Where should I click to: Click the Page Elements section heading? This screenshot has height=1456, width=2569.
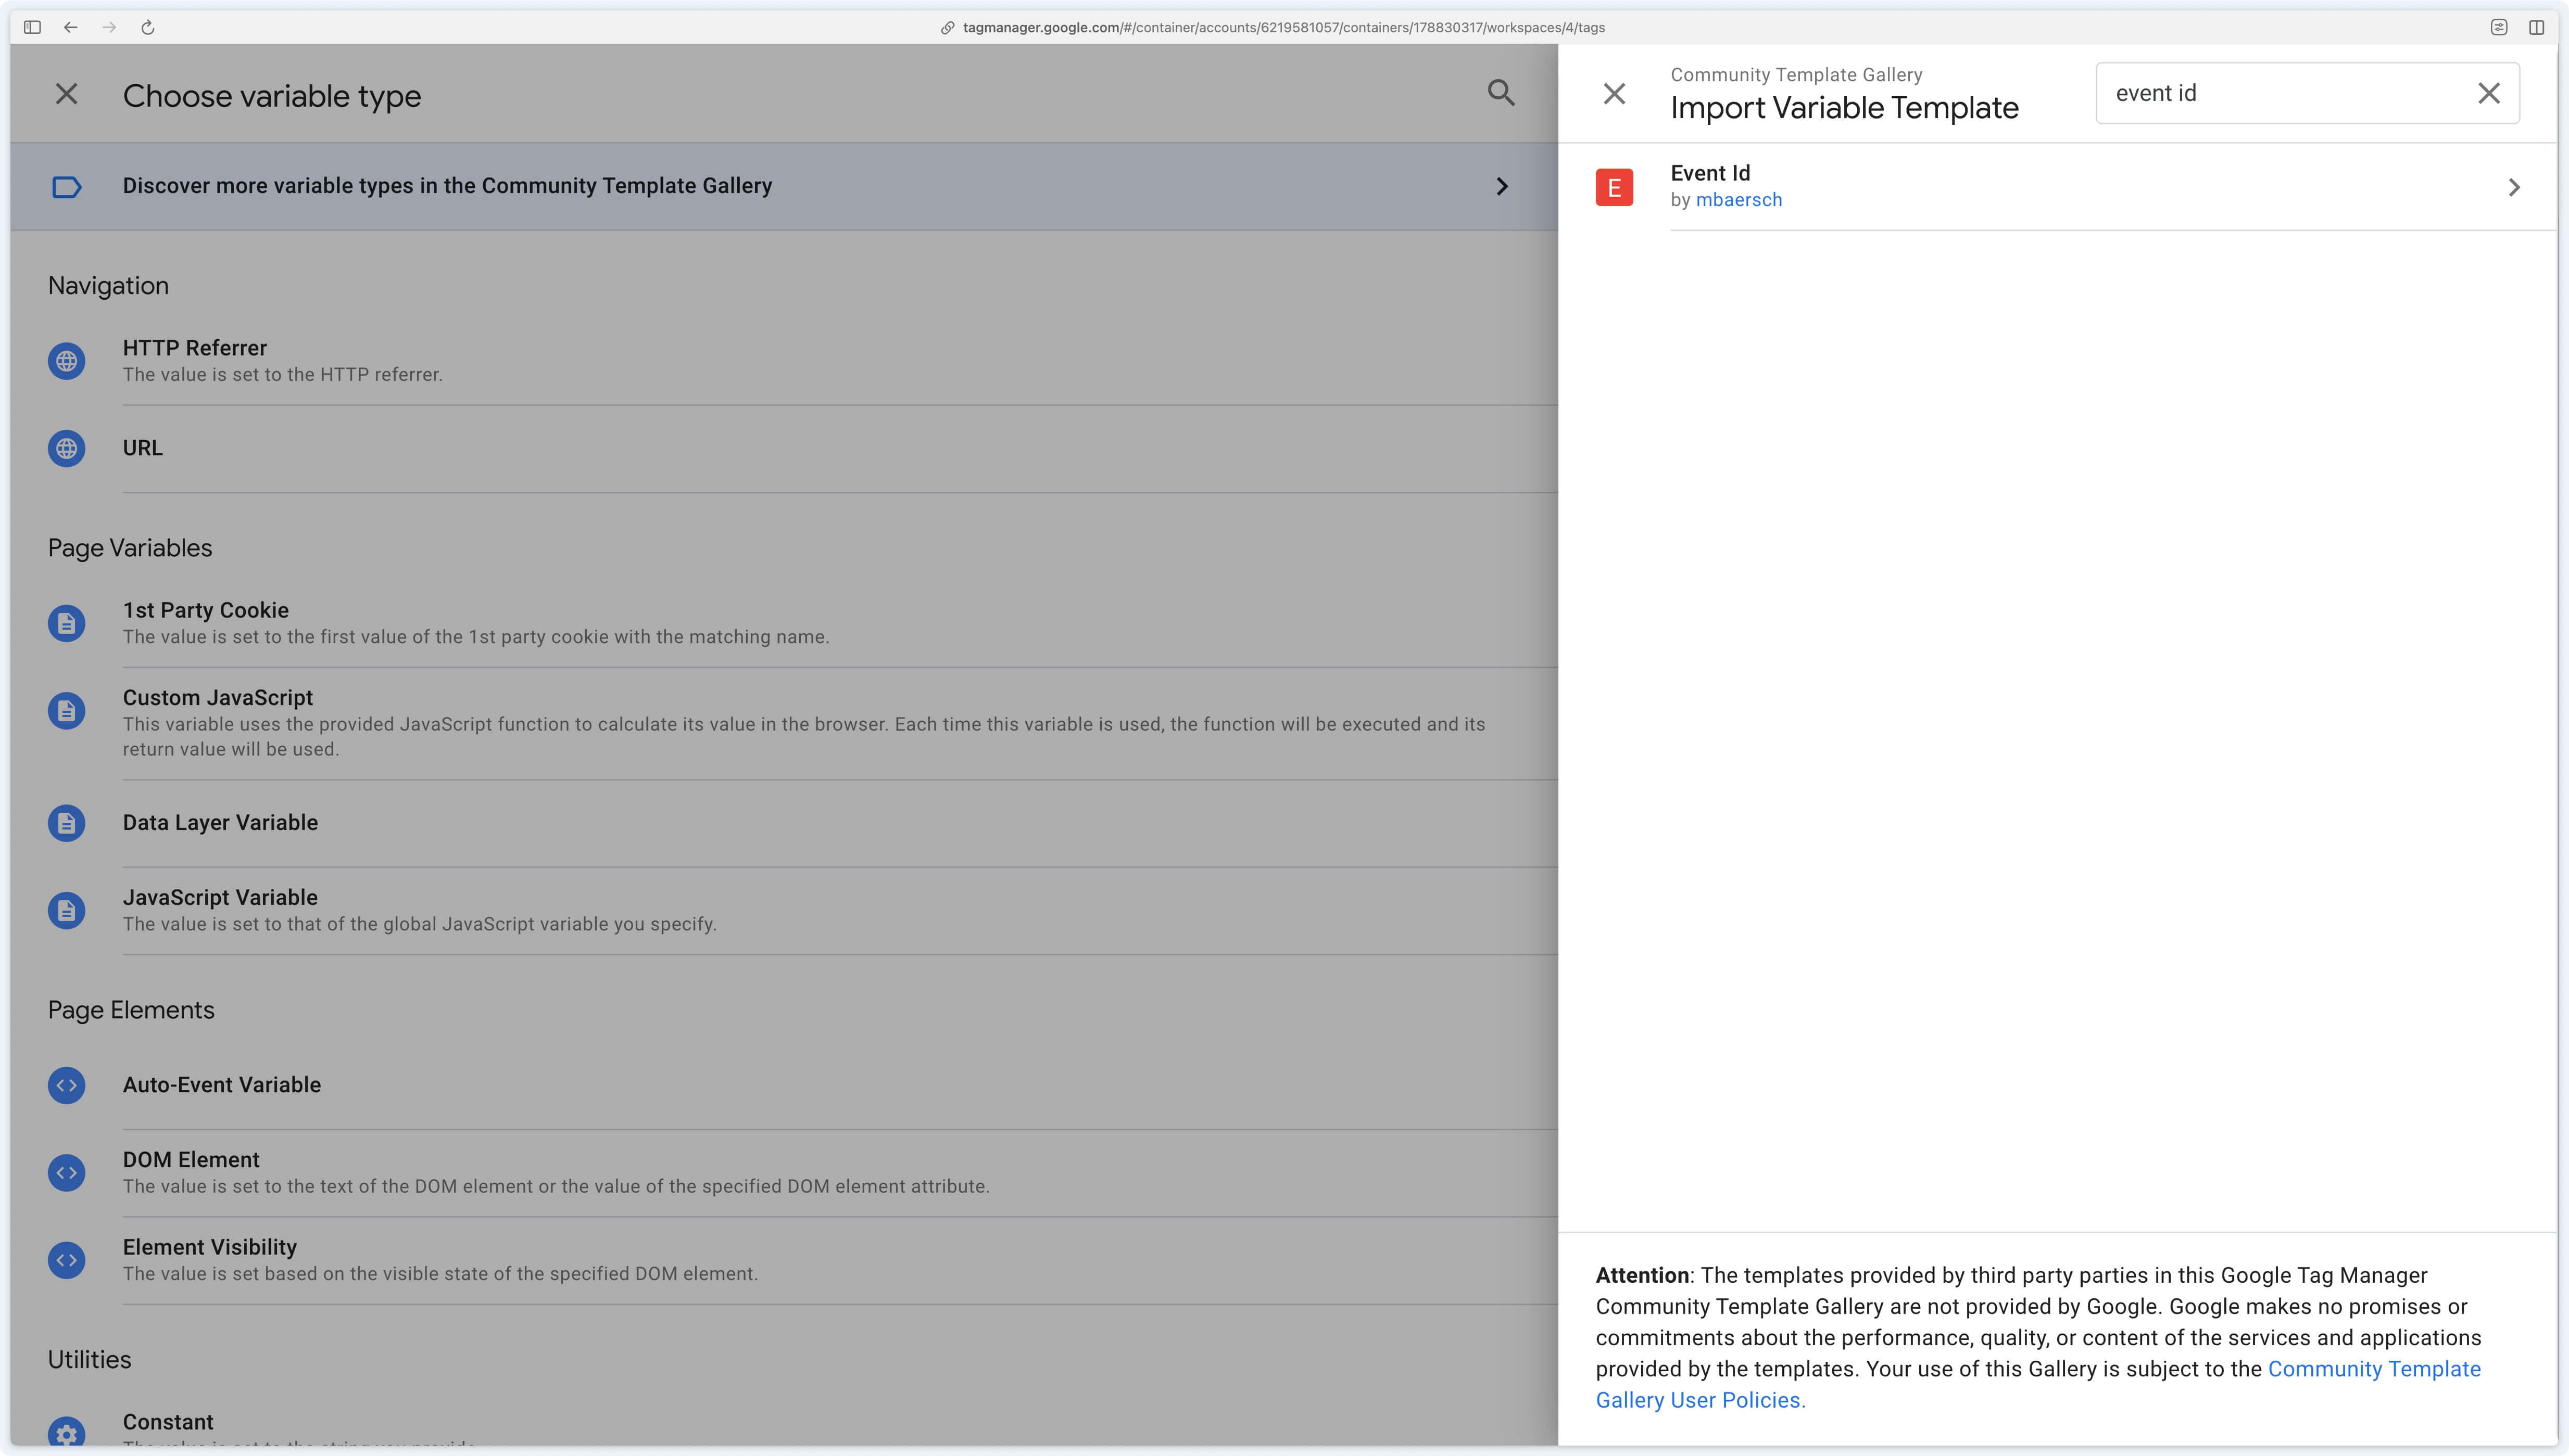[x=131, y=1010]
